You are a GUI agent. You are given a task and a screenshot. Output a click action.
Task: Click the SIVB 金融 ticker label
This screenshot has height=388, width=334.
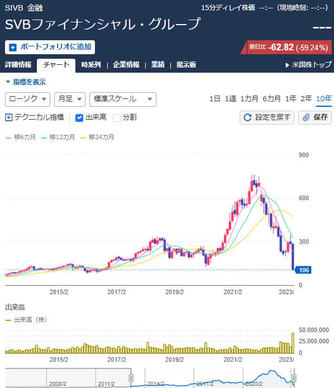[23, 8]
